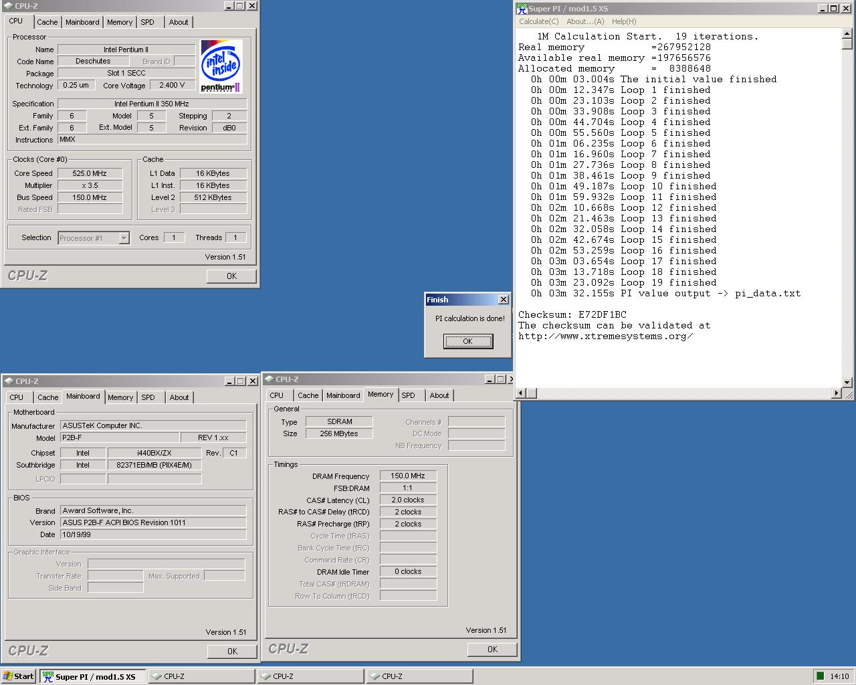Image resolution: width=856 pixels, height=685 pixels.
Task: Open the Windows Start button
Action: pos(18,676)
